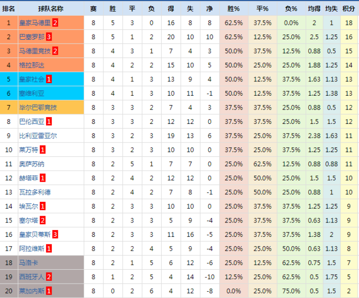
Task: Click the red card badge beside 塞尔塔
Action: pos(43,221)
